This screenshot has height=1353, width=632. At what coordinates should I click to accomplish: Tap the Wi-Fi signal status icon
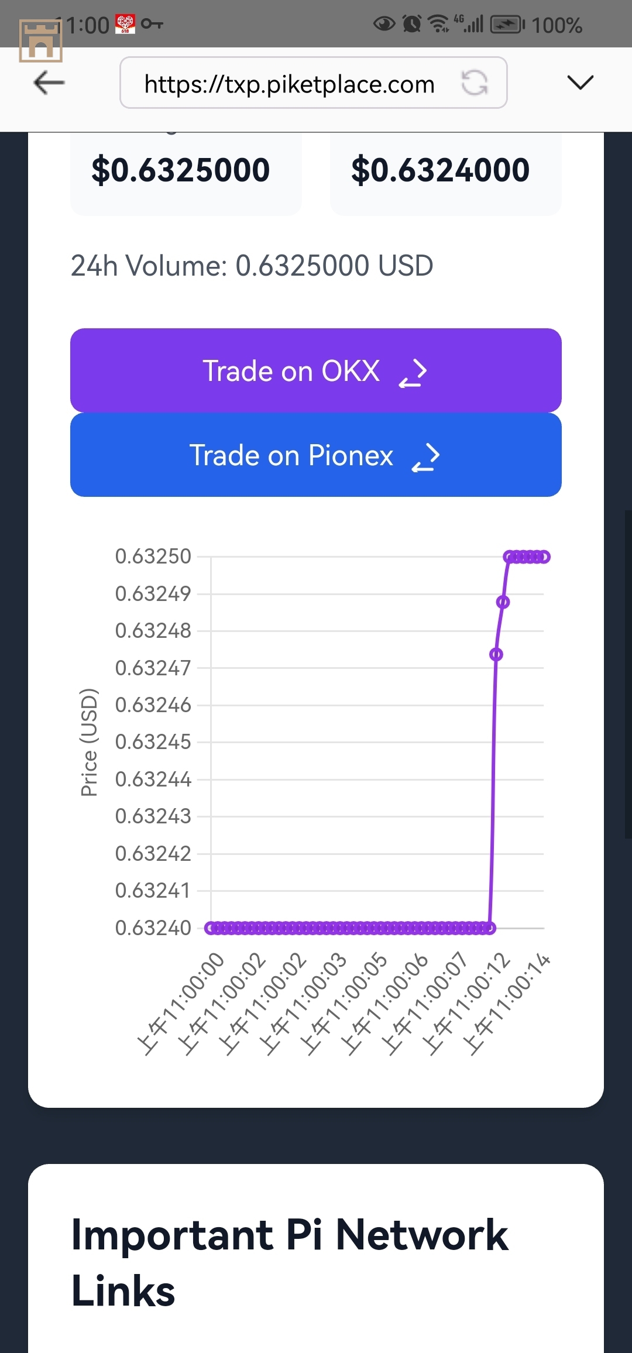(438, 24)
